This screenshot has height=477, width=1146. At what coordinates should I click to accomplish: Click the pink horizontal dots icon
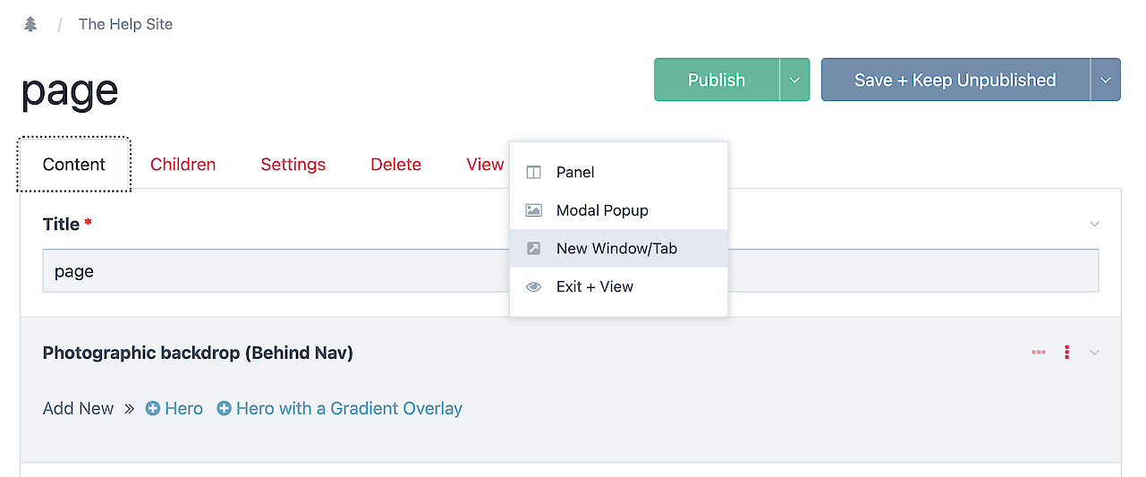point(1039,353)
